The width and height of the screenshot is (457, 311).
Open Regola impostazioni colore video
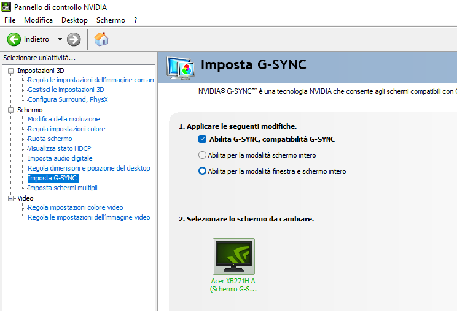point(76,207)
